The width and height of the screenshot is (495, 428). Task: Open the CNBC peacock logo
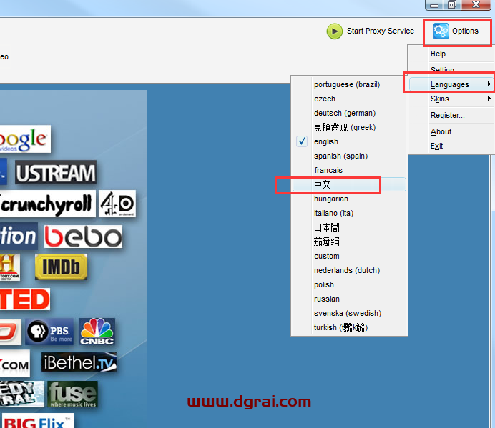(x=97, y=332)
